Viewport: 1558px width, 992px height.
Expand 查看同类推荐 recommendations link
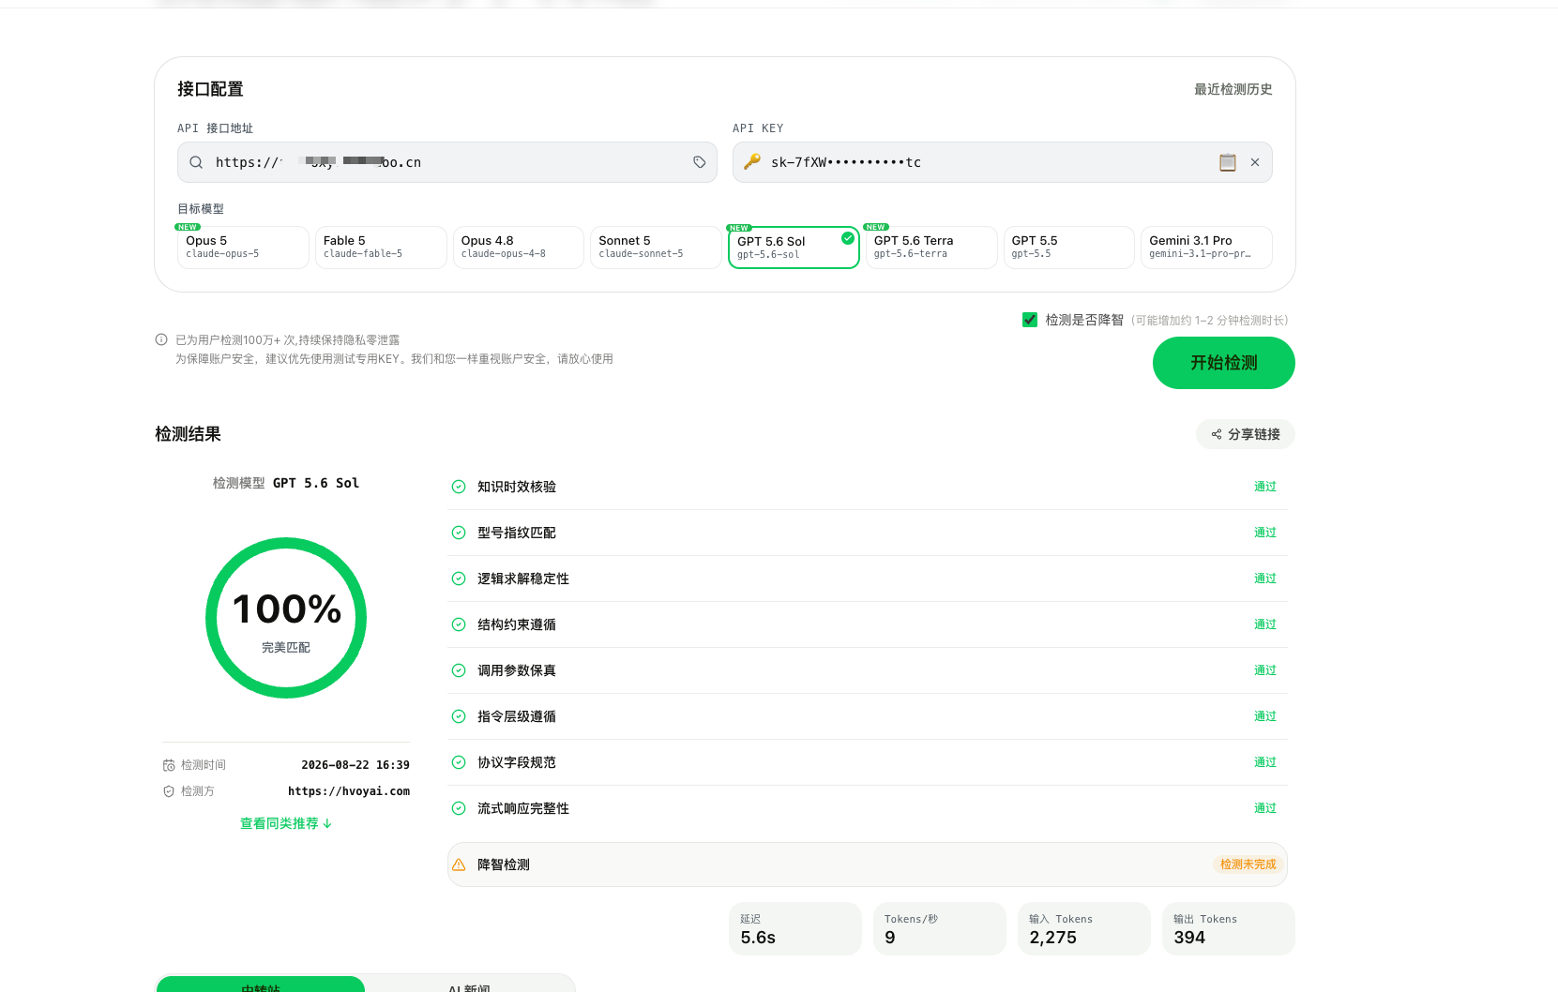[286, 823]
